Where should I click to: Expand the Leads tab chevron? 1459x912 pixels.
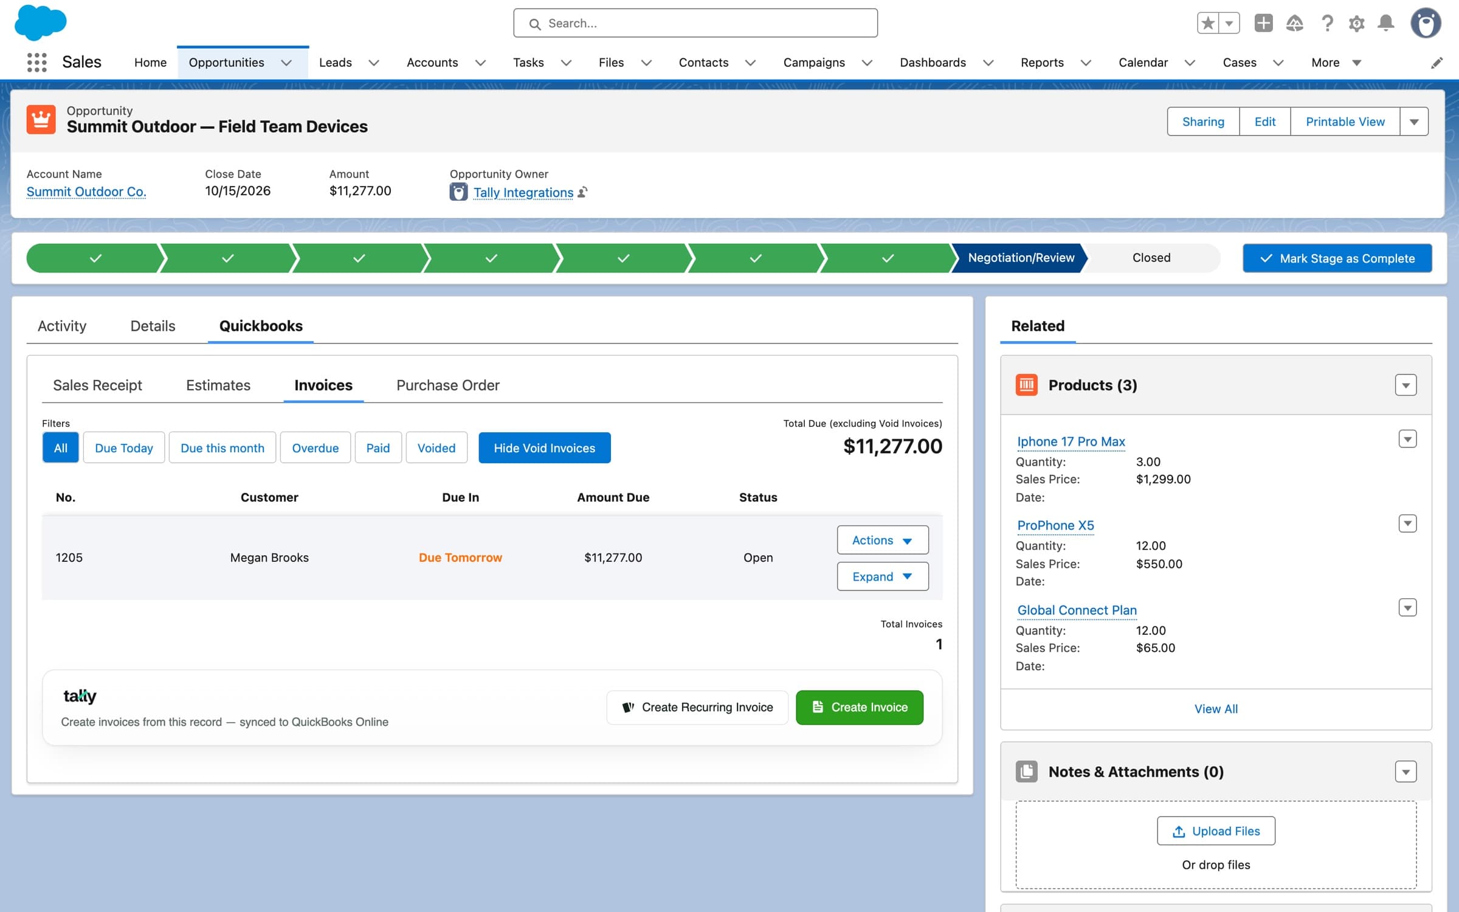pos(374,63)
